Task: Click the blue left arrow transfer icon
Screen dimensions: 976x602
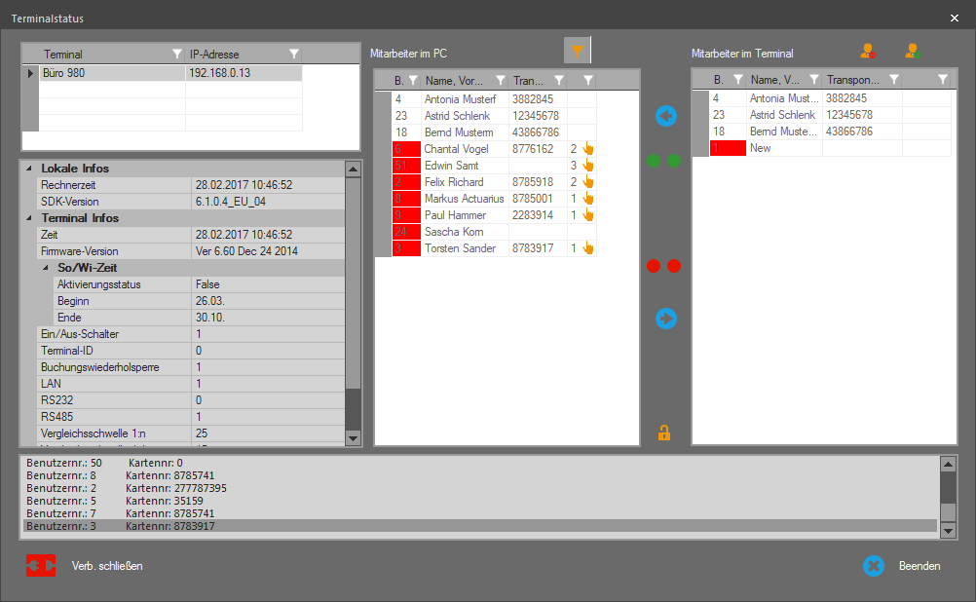Action: [x=666, y=116]
